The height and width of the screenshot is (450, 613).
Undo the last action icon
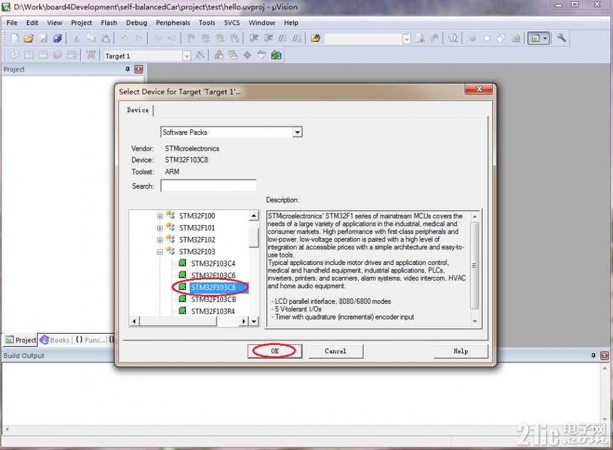[x=125, y=38]
